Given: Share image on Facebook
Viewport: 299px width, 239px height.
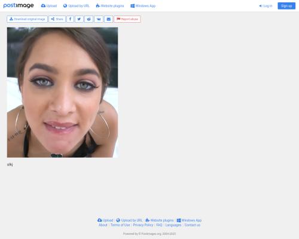Looking at the screenshot, I should (x=70, y=19).
